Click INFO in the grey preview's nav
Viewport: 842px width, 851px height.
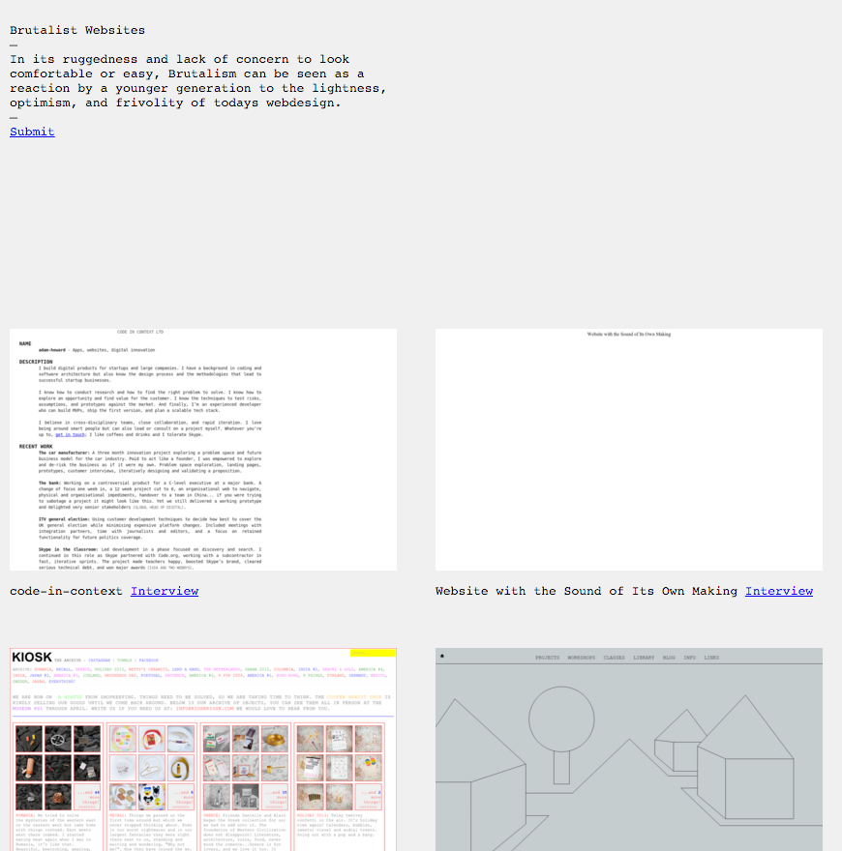tap(689, 658)
